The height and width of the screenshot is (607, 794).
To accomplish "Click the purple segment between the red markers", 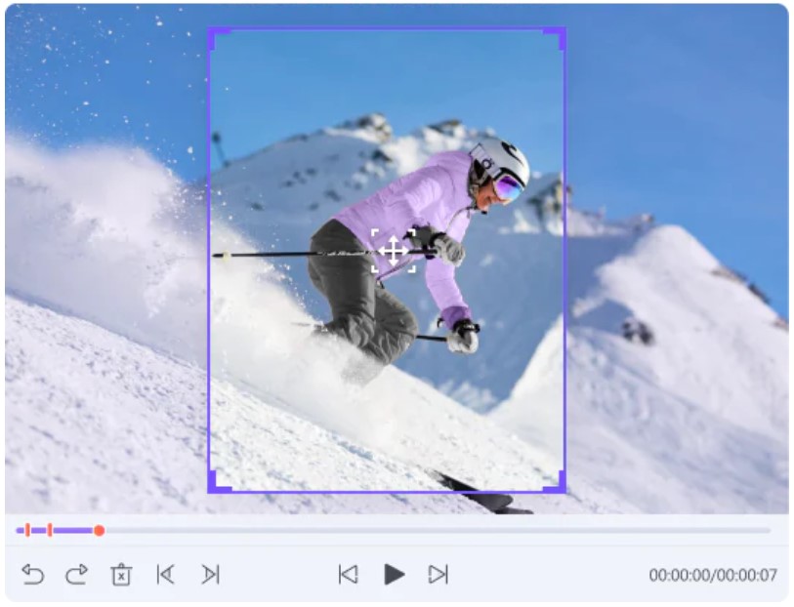I will (39, 531).
